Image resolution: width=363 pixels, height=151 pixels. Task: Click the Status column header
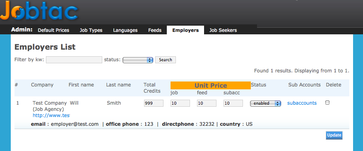coord(259,85)
